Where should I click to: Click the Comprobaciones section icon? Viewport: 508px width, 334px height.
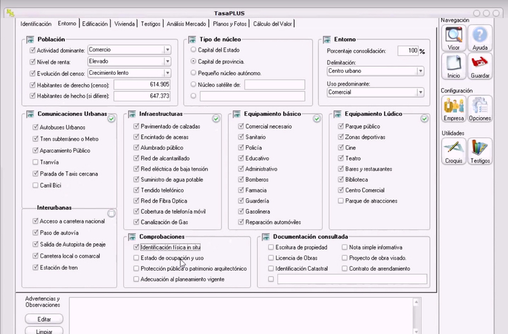coord(132,237)
